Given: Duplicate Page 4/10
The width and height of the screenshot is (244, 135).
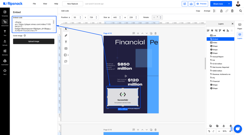Looking at the screenshot, I should click(x=151, y=33).
